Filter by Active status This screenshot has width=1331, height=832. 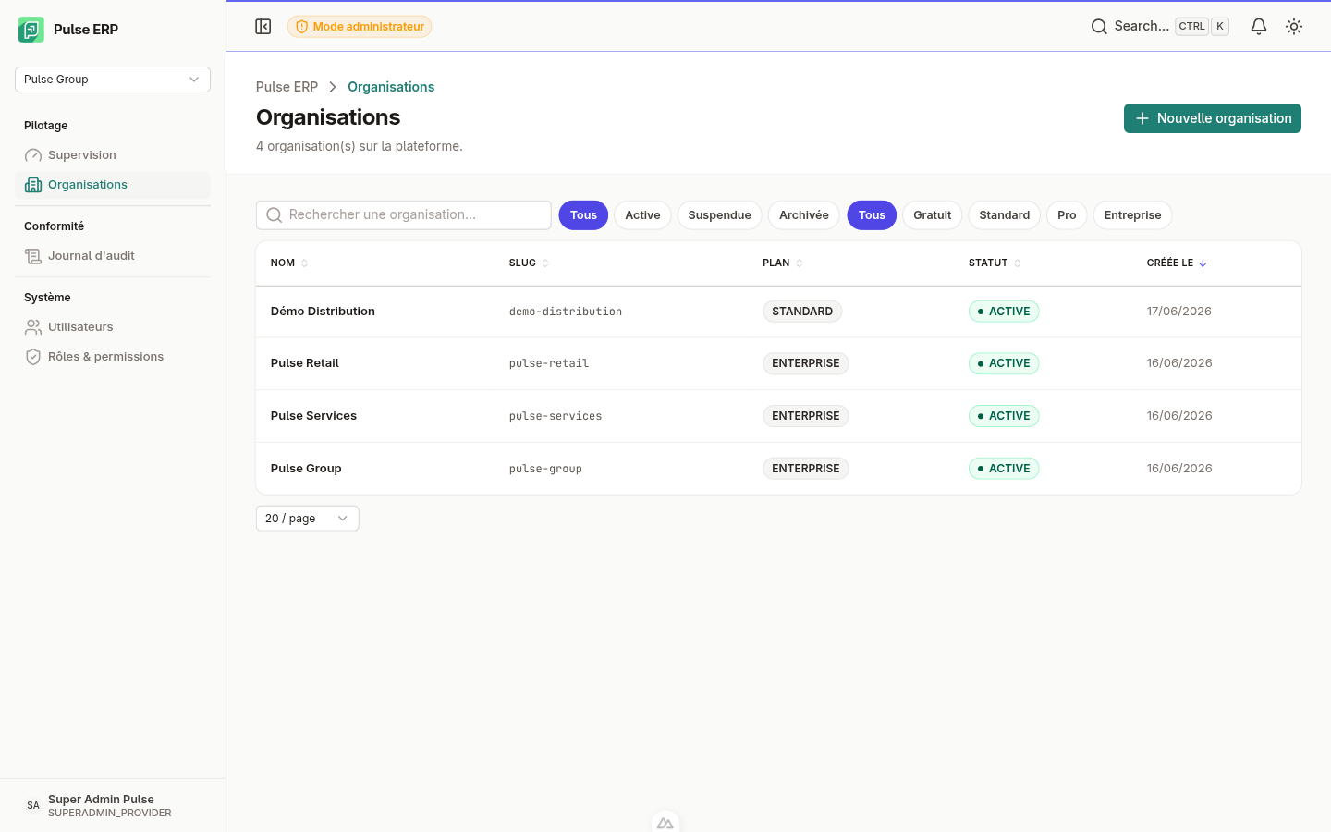[642, 215]
